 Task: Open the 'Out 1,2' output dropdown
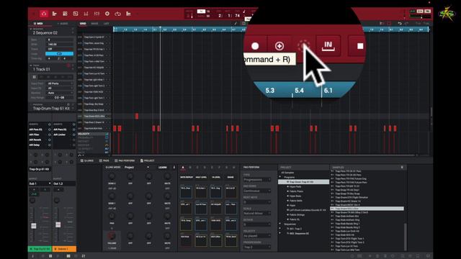pos(64,183)
